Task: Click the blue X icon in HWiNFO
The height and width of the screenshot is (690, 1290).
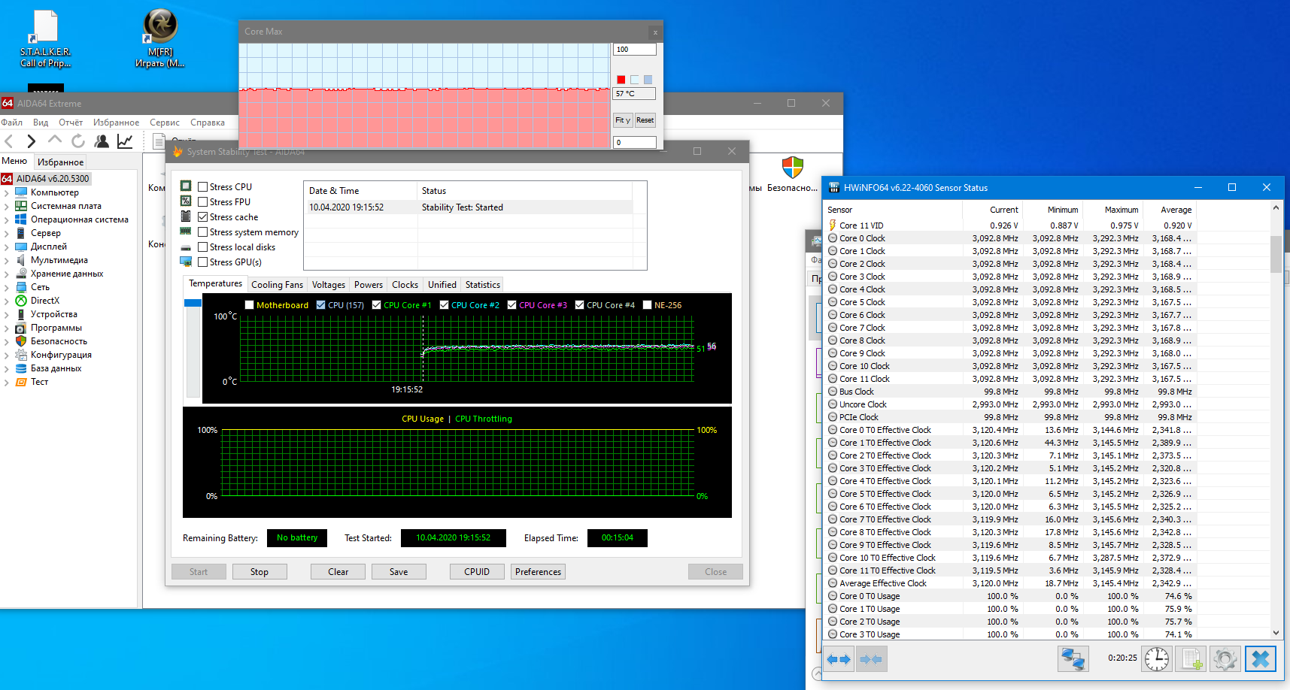Action: [x=1261, y=659]
